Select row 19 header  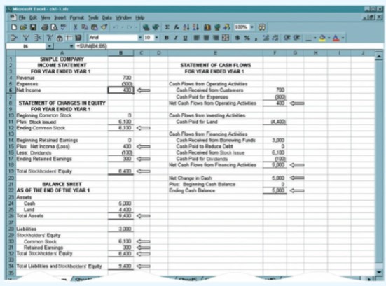(x=11, y=171)
